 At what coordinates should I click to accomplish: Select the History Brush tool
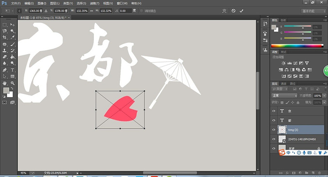click(x=13, y=51)
